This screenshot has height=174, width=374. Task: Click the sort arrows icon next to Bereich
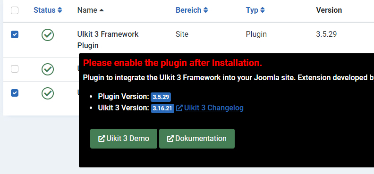[205, 10]
